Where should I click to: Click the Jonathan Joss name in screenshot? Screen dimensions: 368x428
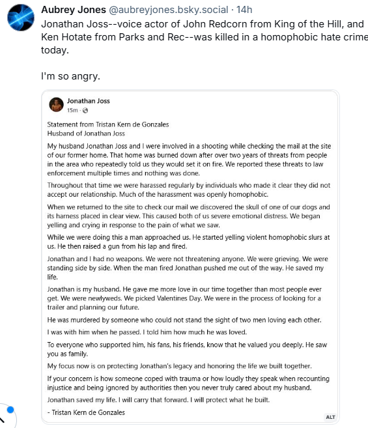coord(89,101)
